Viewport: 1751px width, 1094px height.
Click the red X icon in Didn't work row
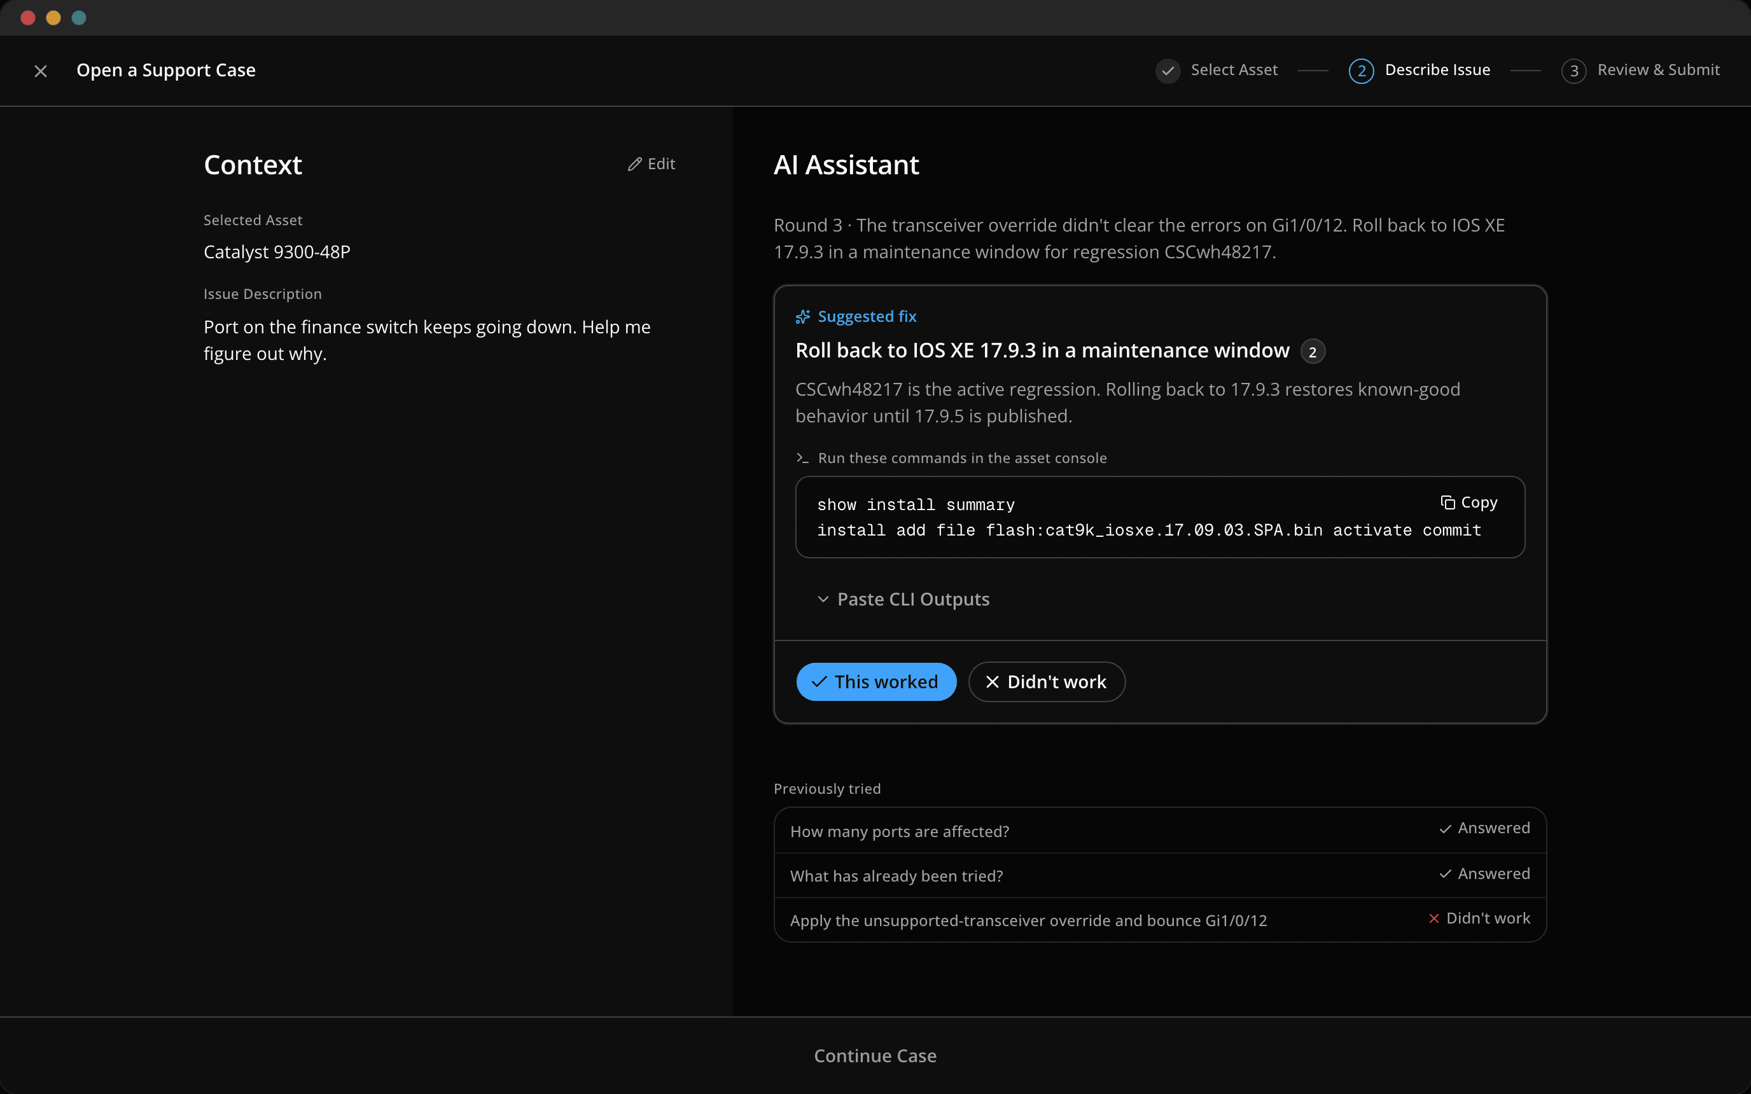[1434, 918]
